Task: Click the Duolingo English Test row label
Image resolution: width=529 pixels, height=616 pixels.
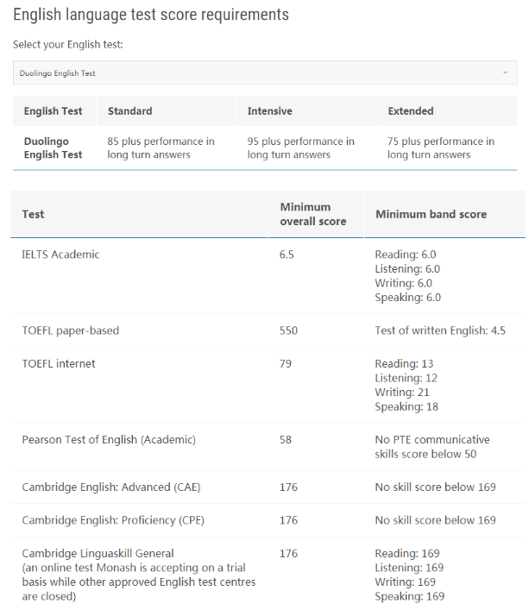Action: click(54, 148)
